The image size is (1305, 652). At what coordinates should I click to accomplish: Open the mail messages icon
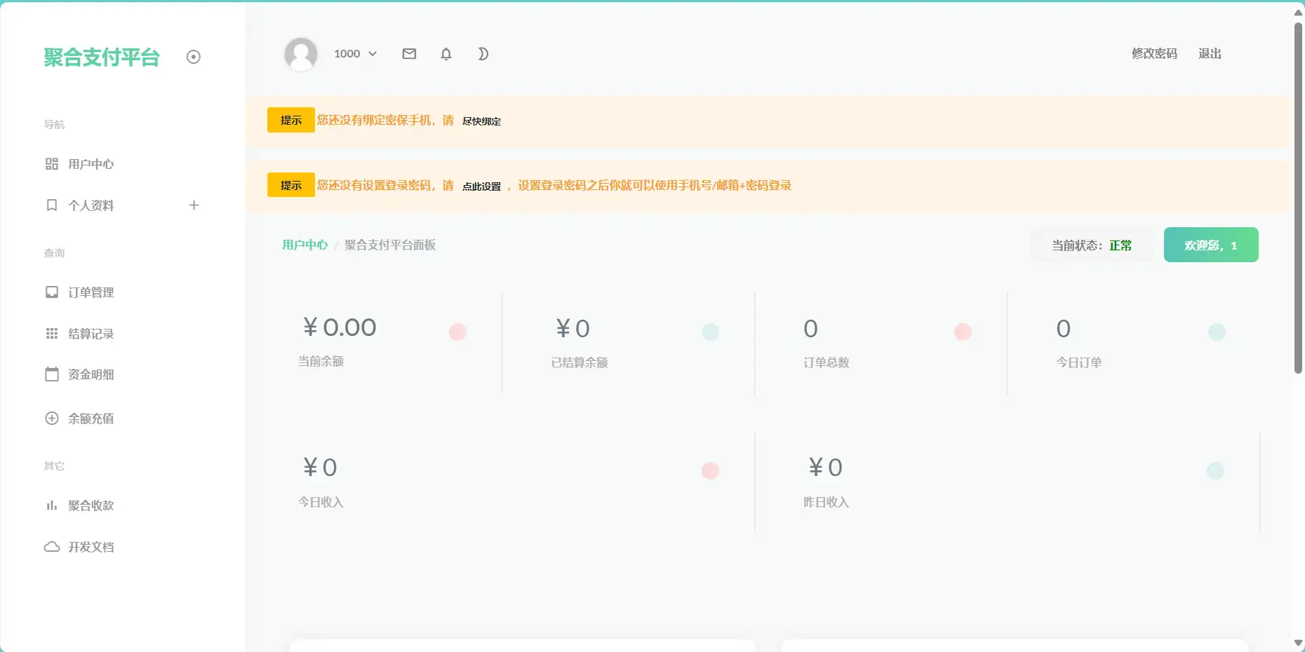[409, 53]
